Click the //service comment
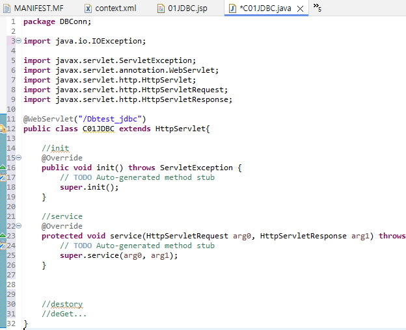The height and width of the screenshot is (330, 406). point(62,216)
